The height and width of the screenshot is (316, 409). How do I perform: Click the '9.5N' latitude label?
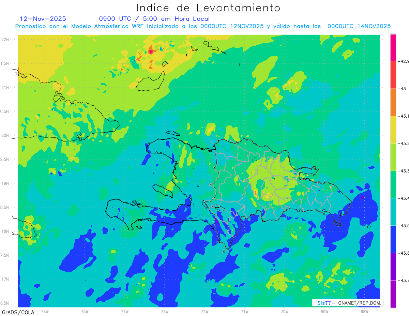tap(5, 159)
